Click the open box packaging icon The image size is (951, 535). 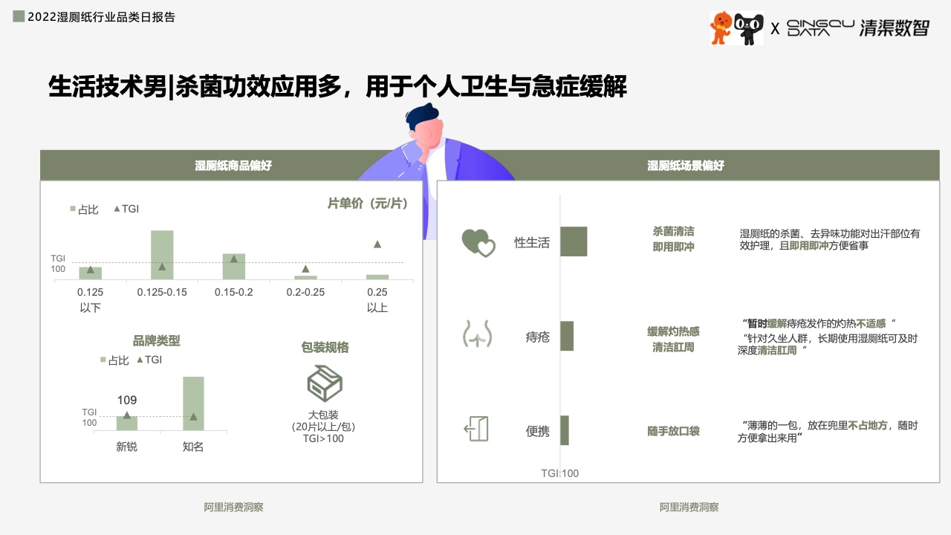coord(325,383)
